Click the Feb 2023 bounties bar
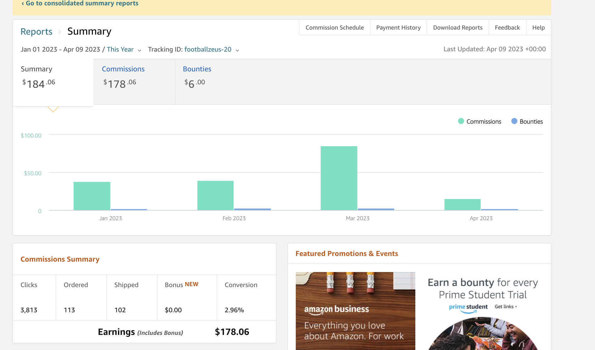This screenshot has height=350, width=595. click(x=252, y=209)
